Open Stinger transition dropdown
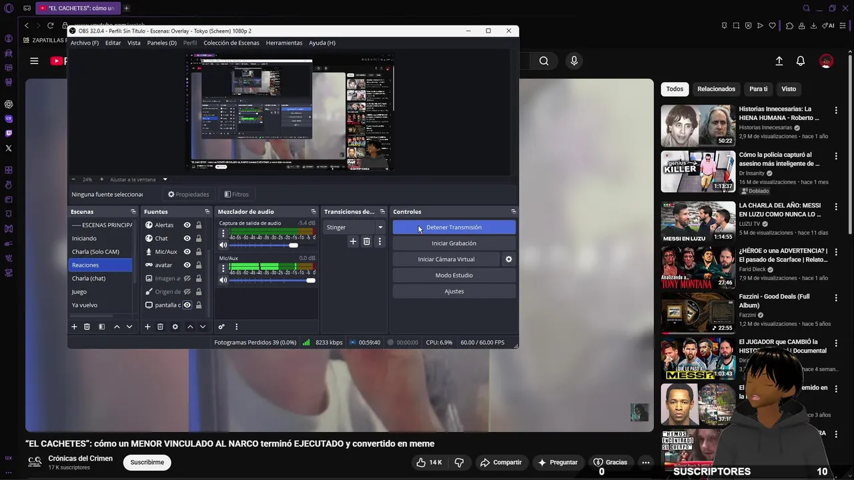The image size is (854, 480). click(x=354, y=227)
